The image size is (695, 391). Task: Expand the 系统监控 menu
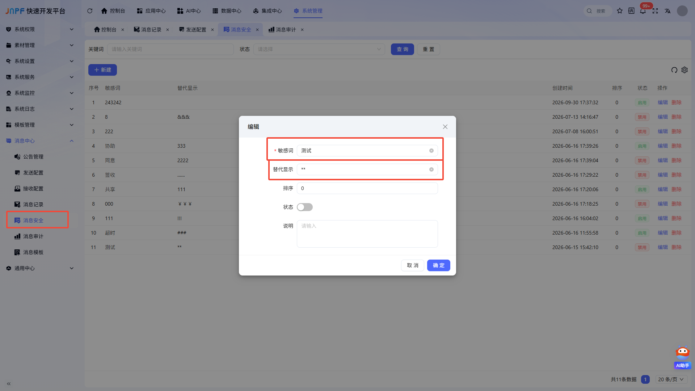coord(40,93)
